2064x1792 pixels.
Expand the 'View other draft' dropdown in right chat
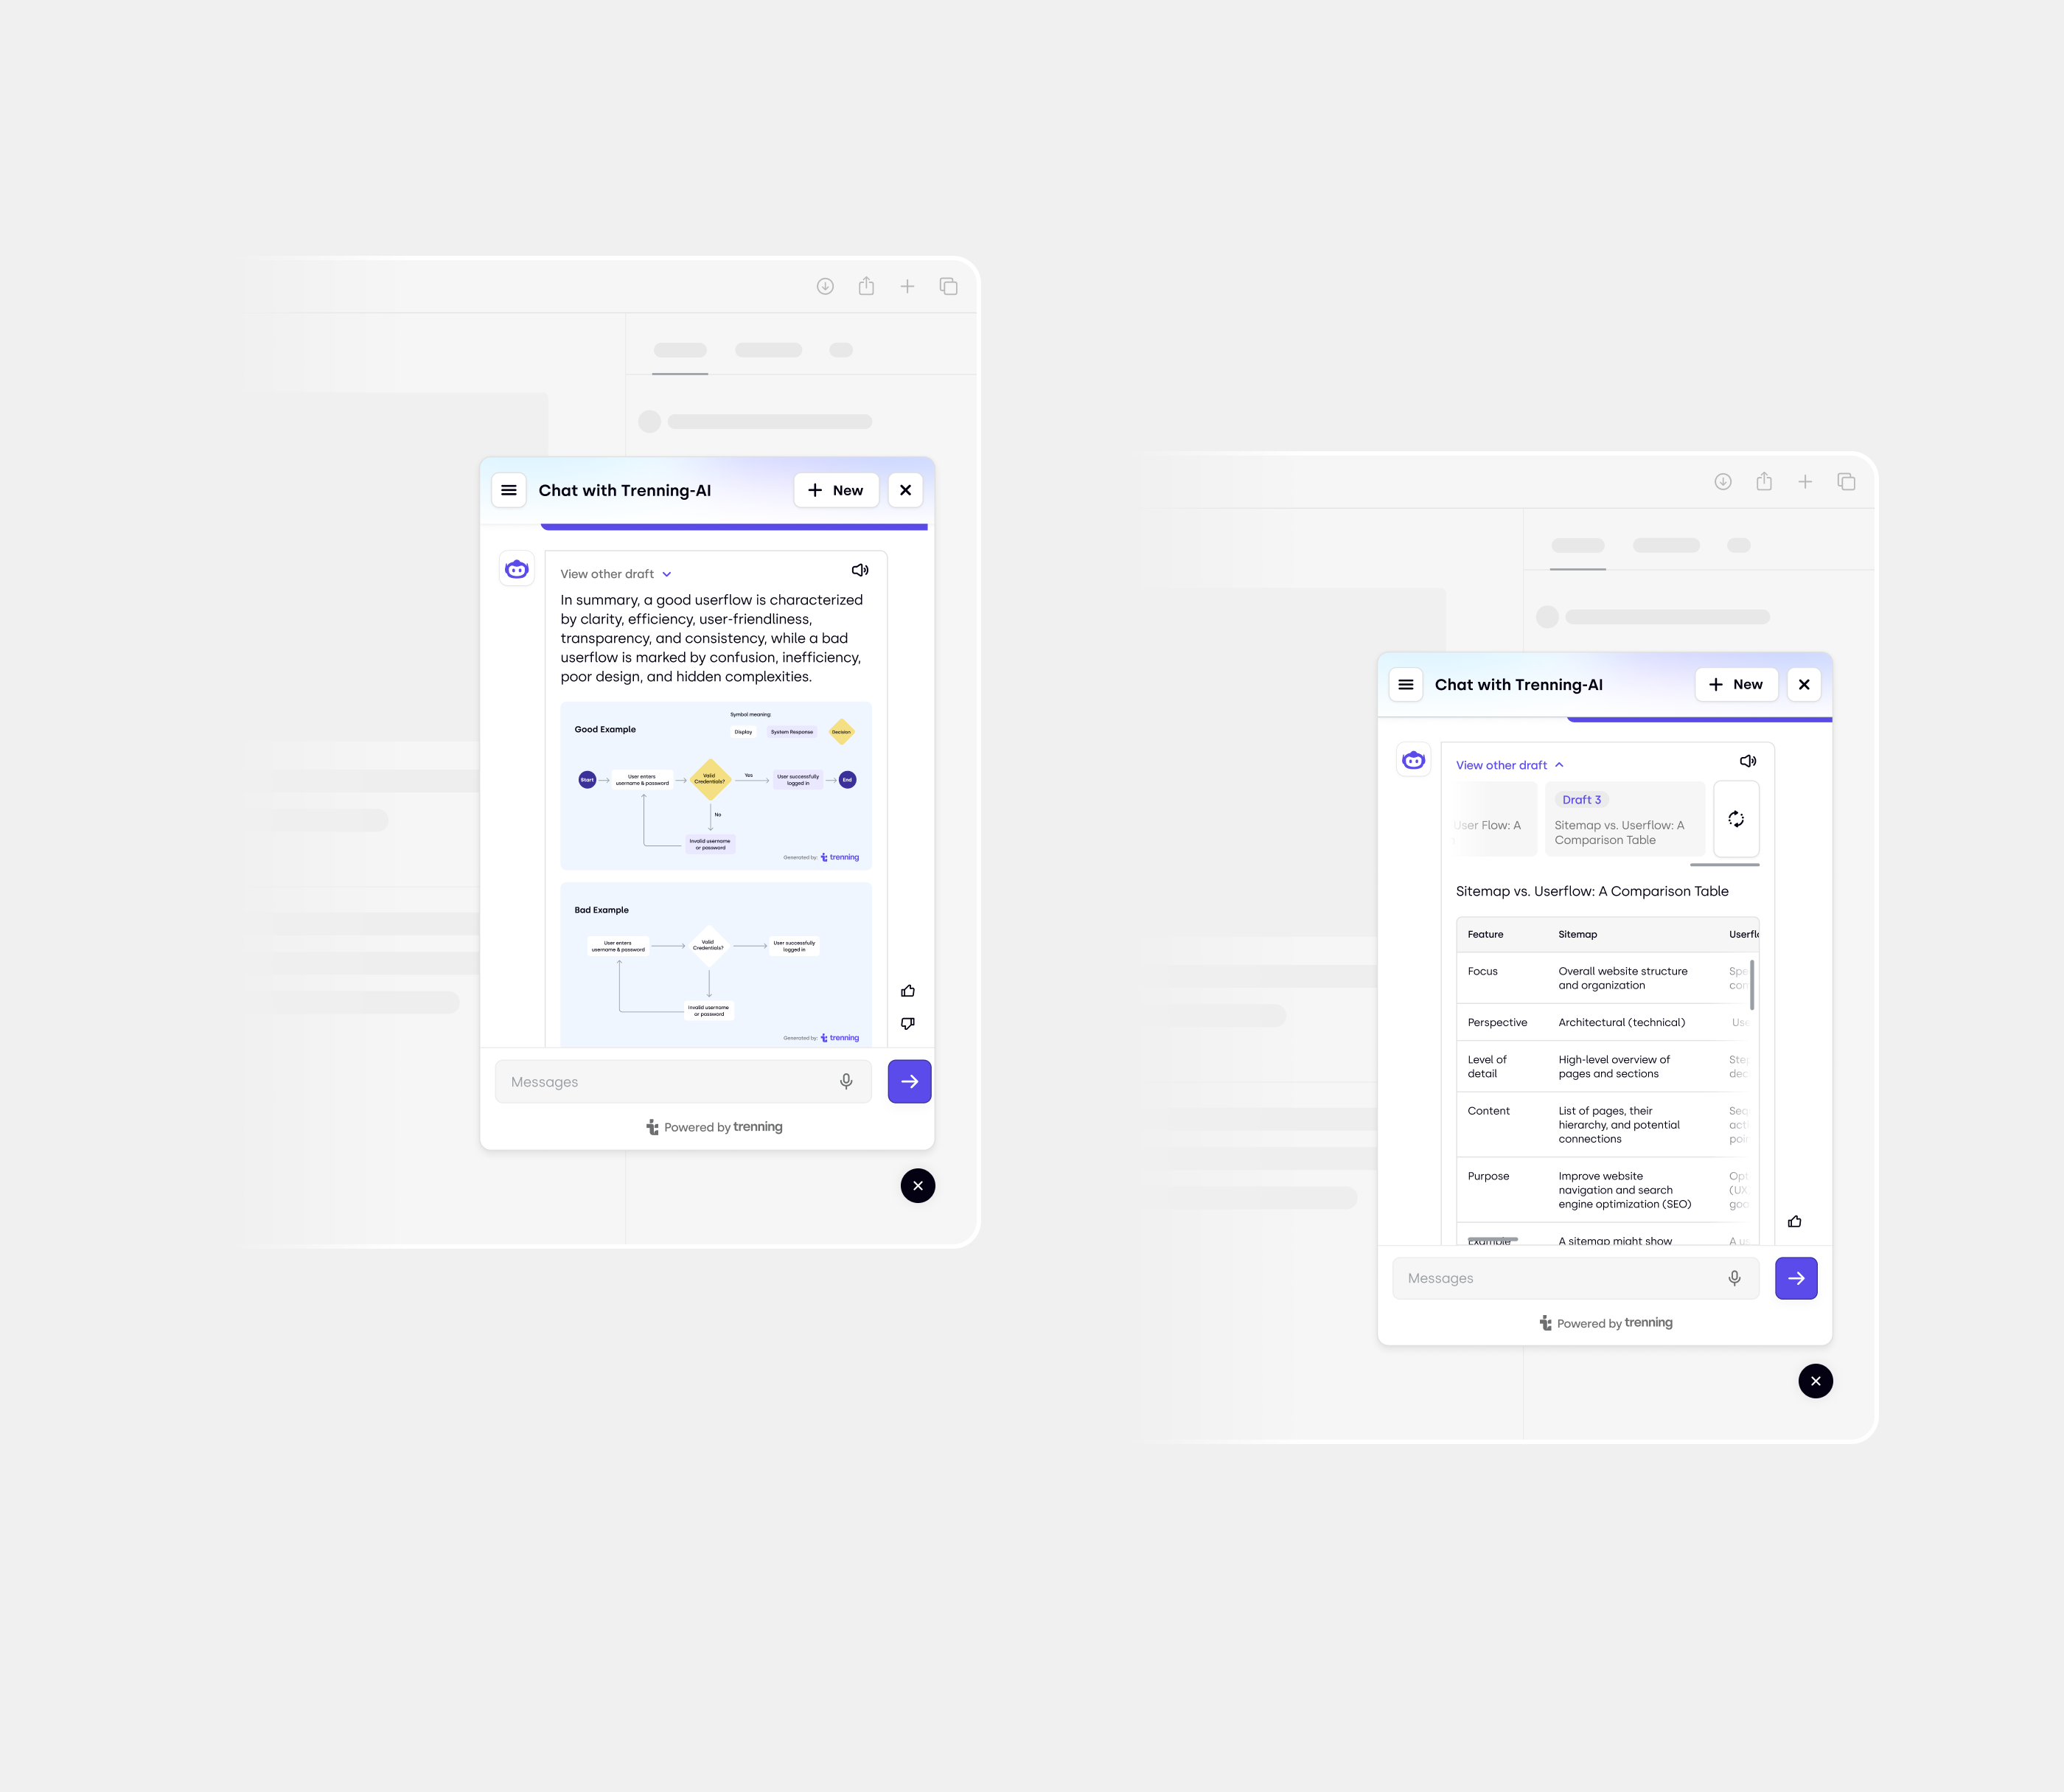(x=1506, y=764)
